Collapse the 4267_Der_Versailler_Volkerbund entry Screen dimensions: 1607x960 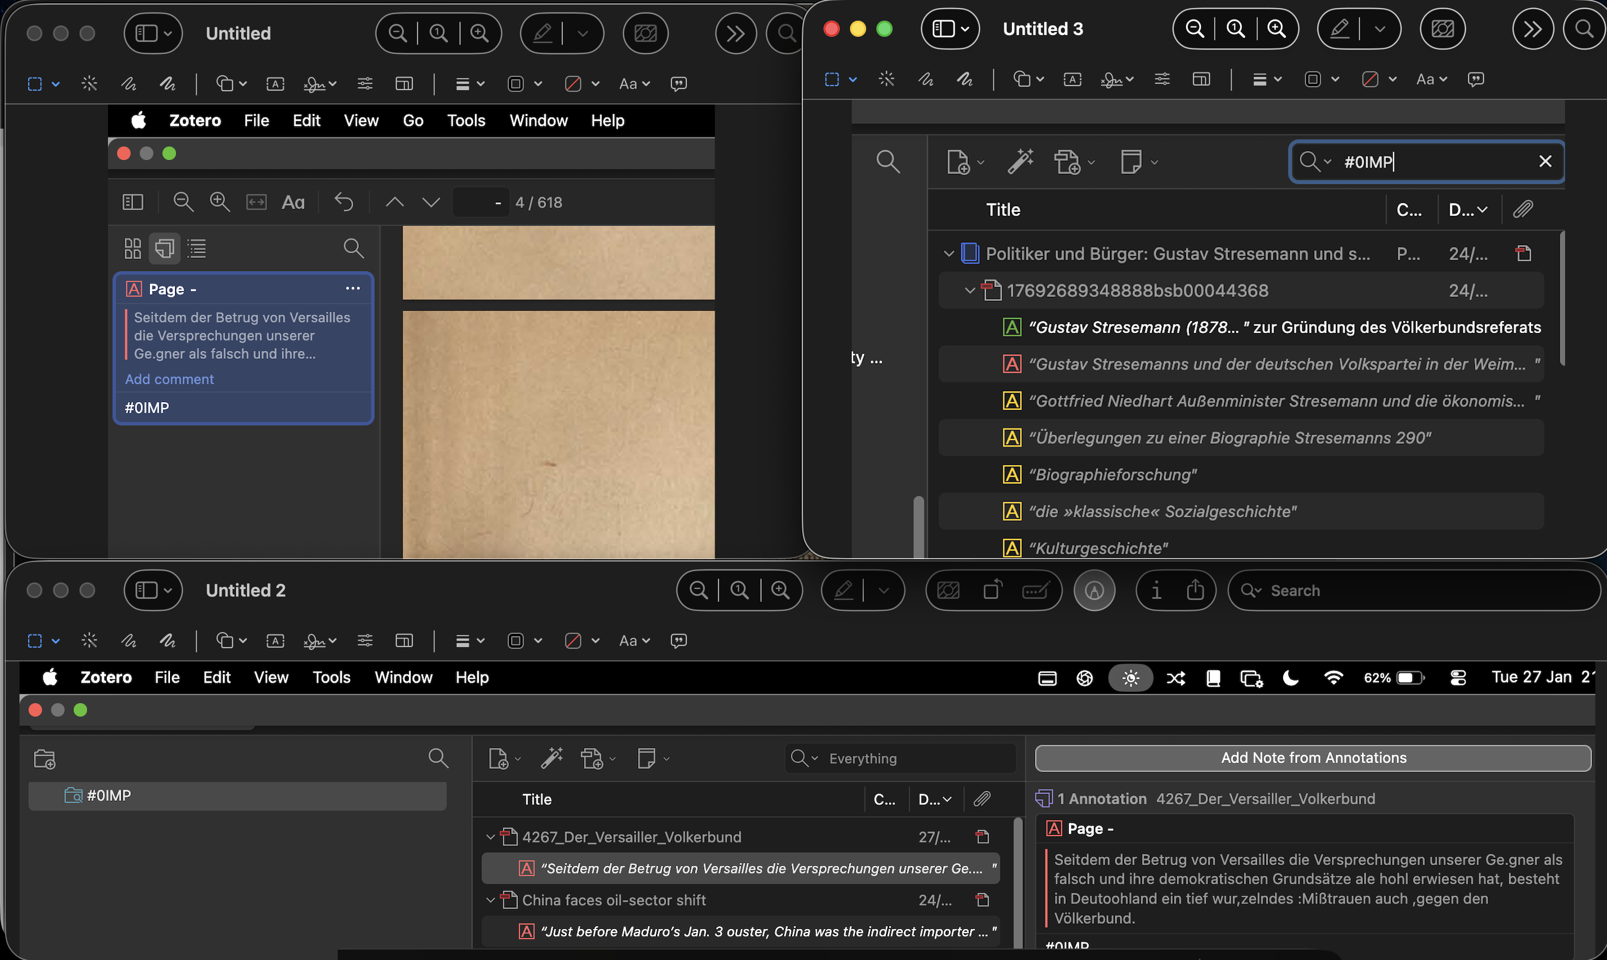tap(490, 837)
